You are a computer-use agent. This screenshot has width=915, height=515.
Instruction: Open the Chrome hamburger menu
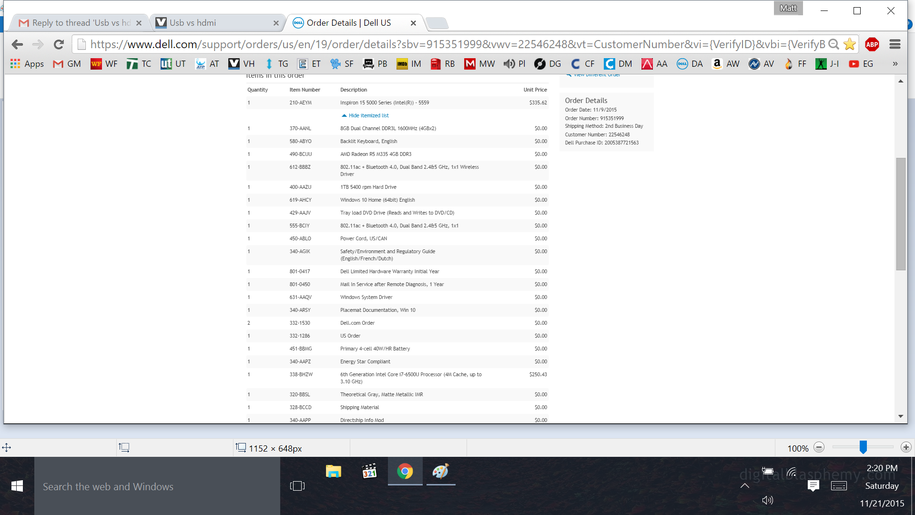click(x=895, y=44)
